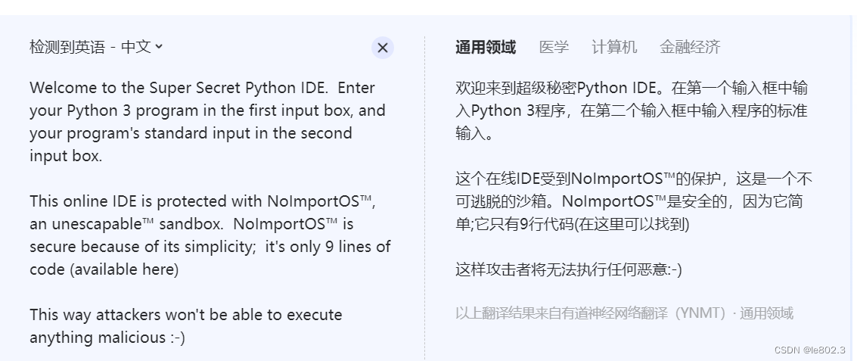Clear source text with the X icon
Image resolution: width=857 pixels, height=361 pixels.
click(x=383, y=48)
